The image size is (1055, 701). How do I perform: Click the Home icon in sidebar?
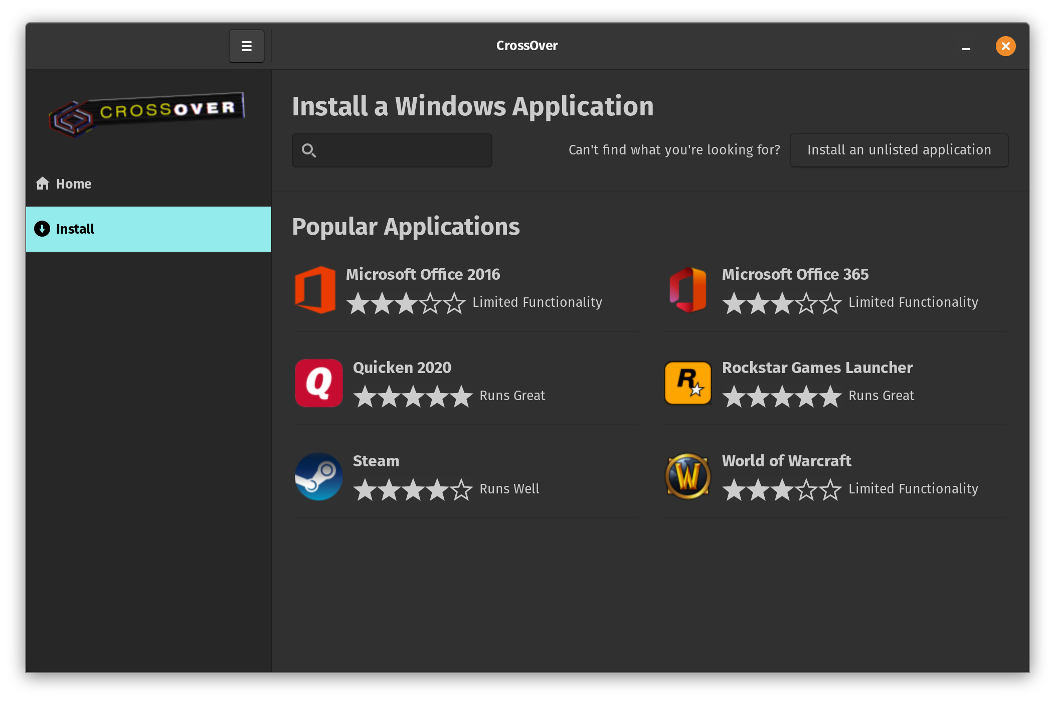click(42, 183)
